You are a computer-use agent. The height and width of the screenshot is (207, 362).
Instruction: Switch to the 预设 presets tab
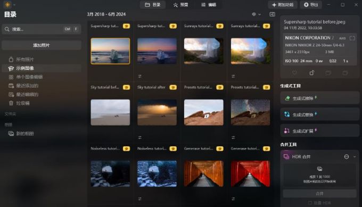pyautogui.click(x=180, y=5)
